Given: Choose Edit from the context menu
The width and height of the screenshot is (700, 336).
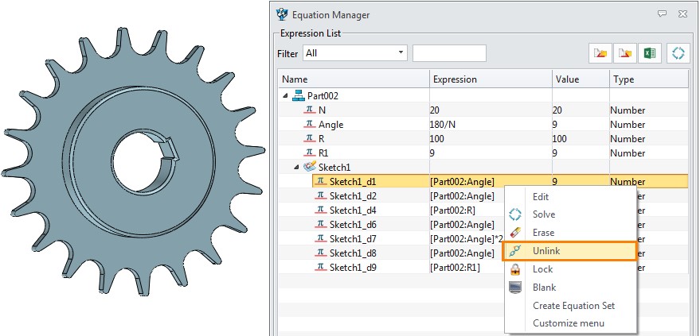Looking at the screenshot, I should pyautogui.click(x=570, y=197).
